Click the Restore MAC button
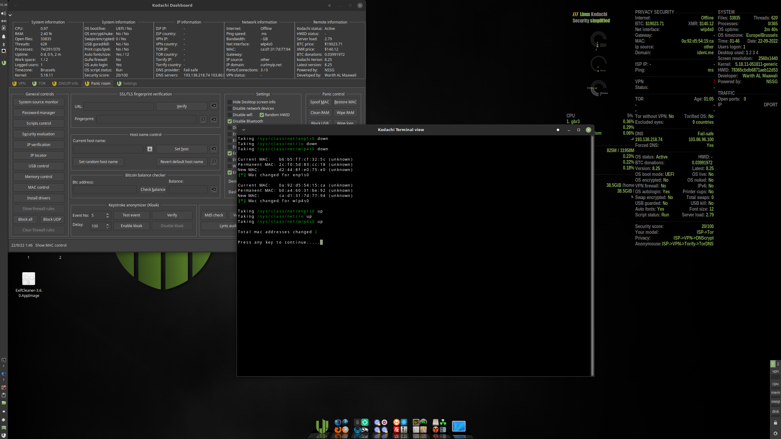This screenshot has width=781, height=439. [345, 102]
